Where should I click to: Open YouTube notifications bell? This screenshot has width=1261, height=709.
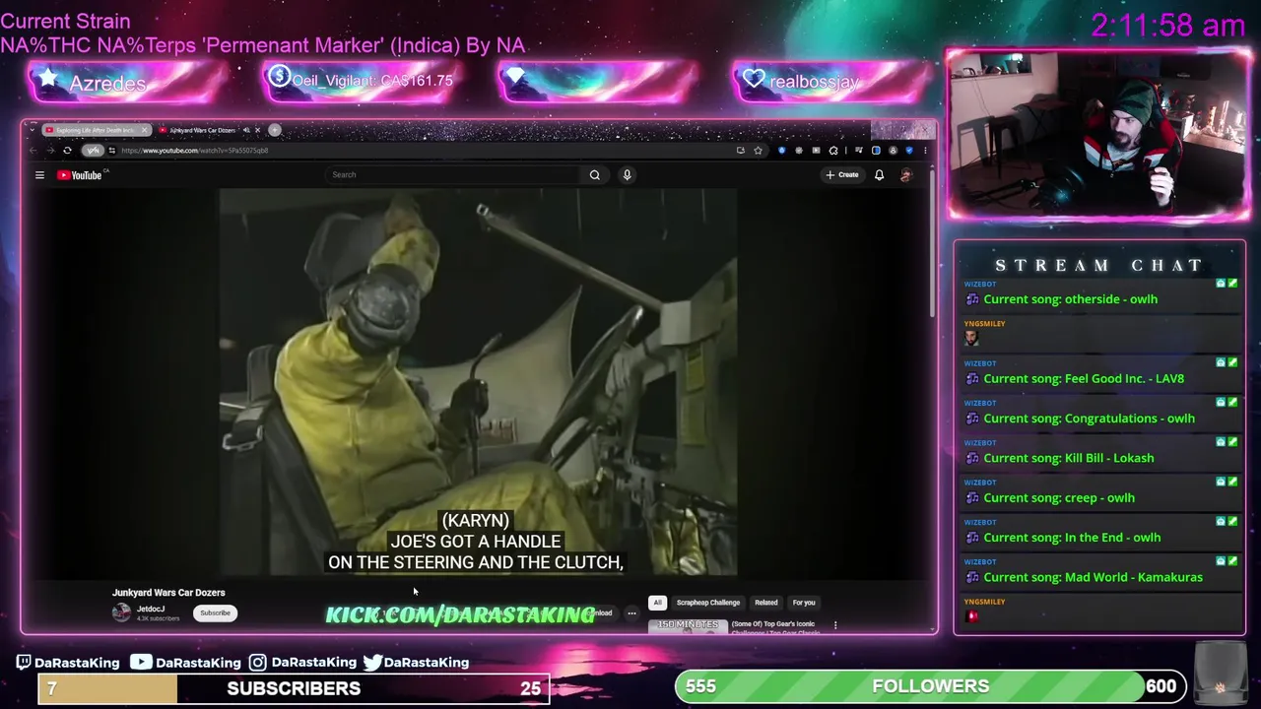(879, 174)
